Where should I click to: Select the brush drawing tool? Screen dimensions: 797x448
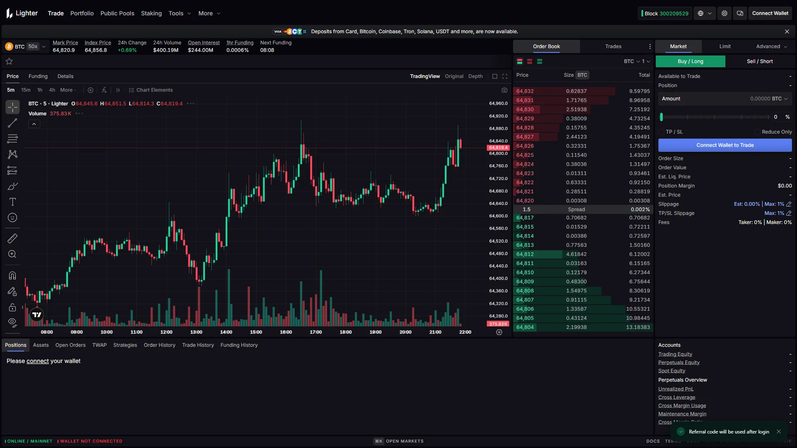pos(12,186)
